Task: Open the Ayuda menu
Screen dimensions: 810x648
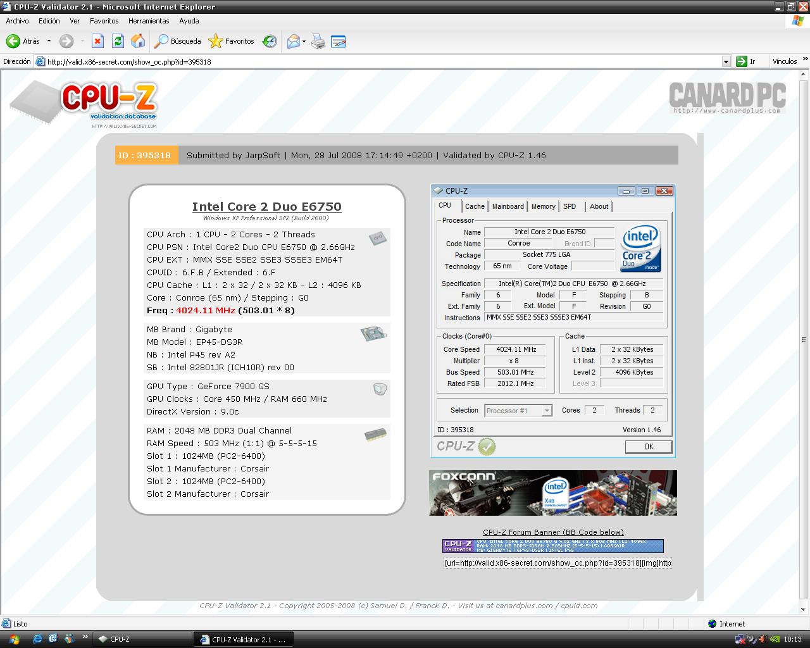Action: (189, 21)
